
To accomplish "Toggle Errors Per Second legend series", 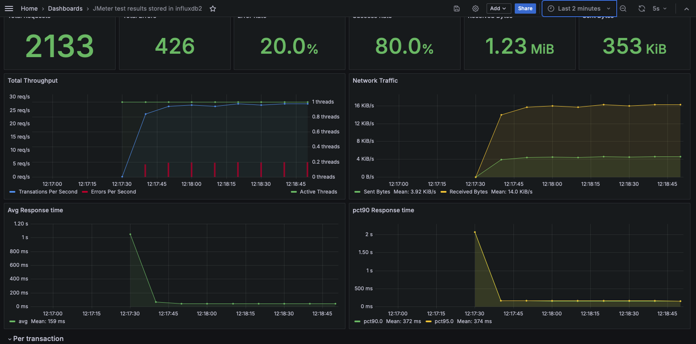I will [x=113, y=192].
